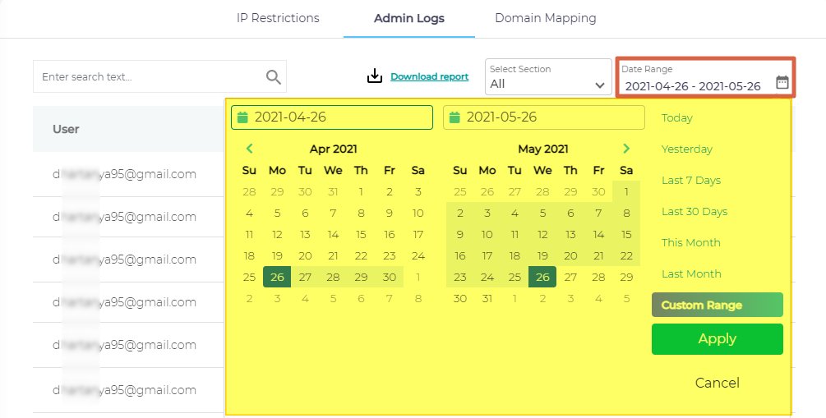This screenshot has height=418, width=826.
Task: Advance to next month using right arrow
Action: point(626,149)
